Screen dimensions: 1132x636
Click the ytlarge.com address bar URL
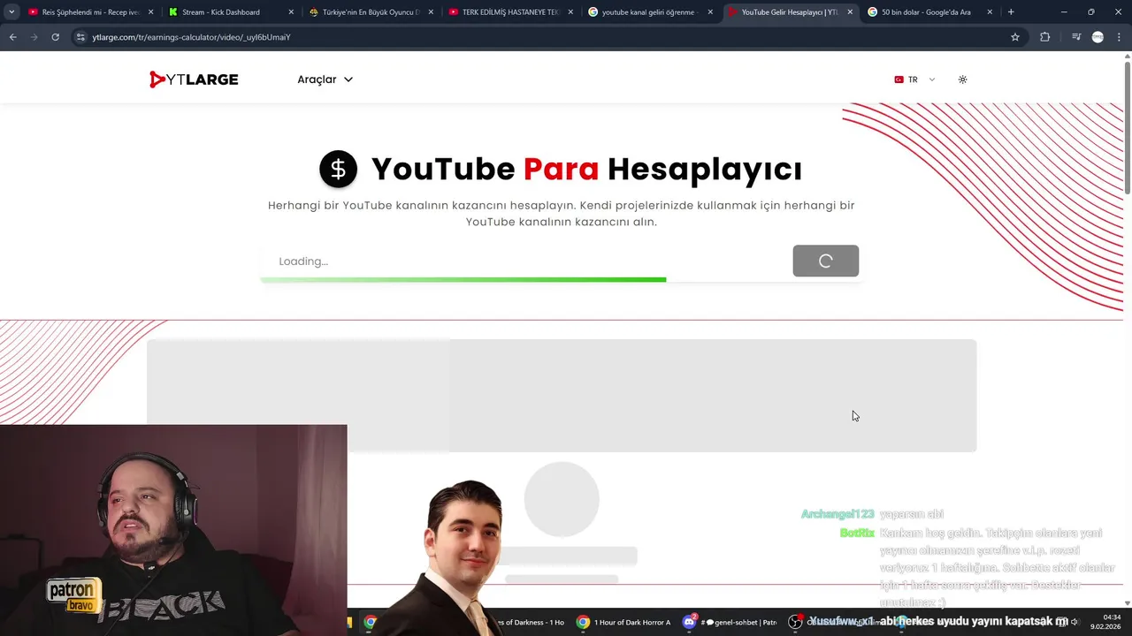191,37
